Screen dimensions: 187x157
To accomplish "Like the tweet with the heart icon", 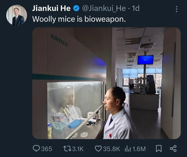I will click(98, 149).
